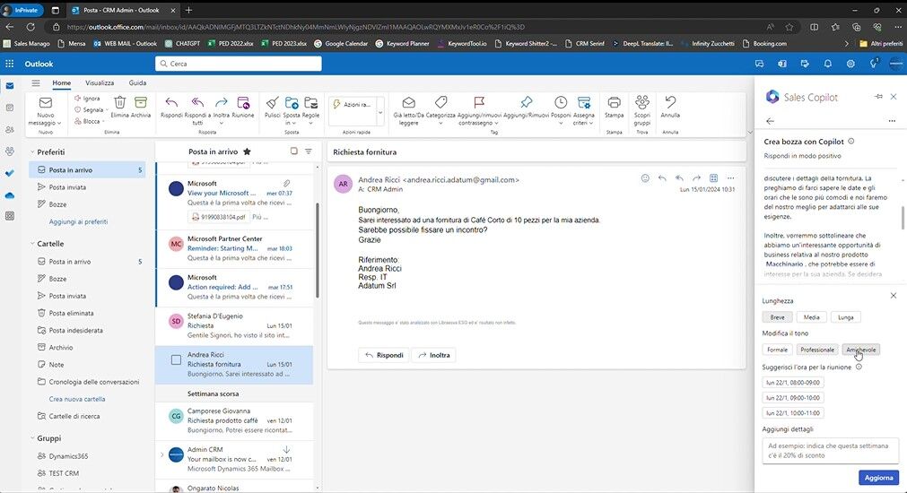Select Breve length option
907x493 pixels.
777,317
